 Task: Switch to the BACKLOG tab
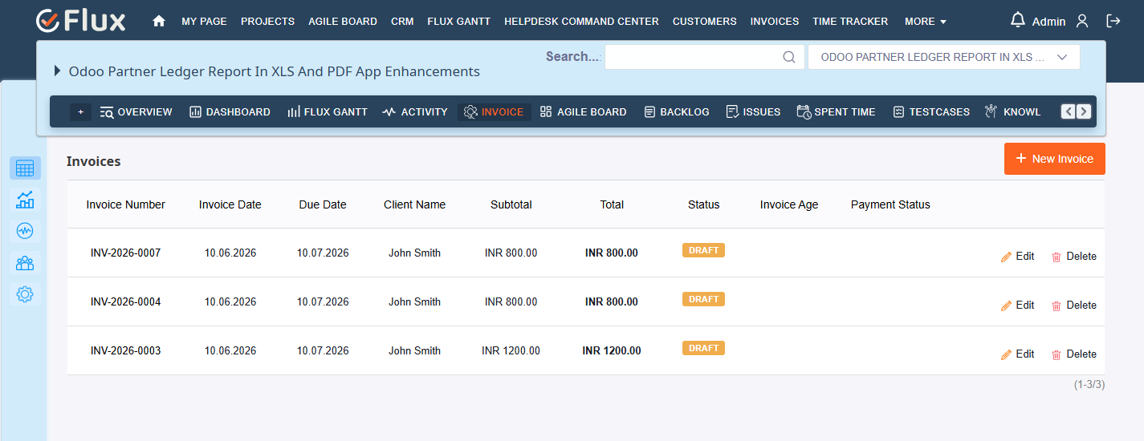[x=677, y=112]
